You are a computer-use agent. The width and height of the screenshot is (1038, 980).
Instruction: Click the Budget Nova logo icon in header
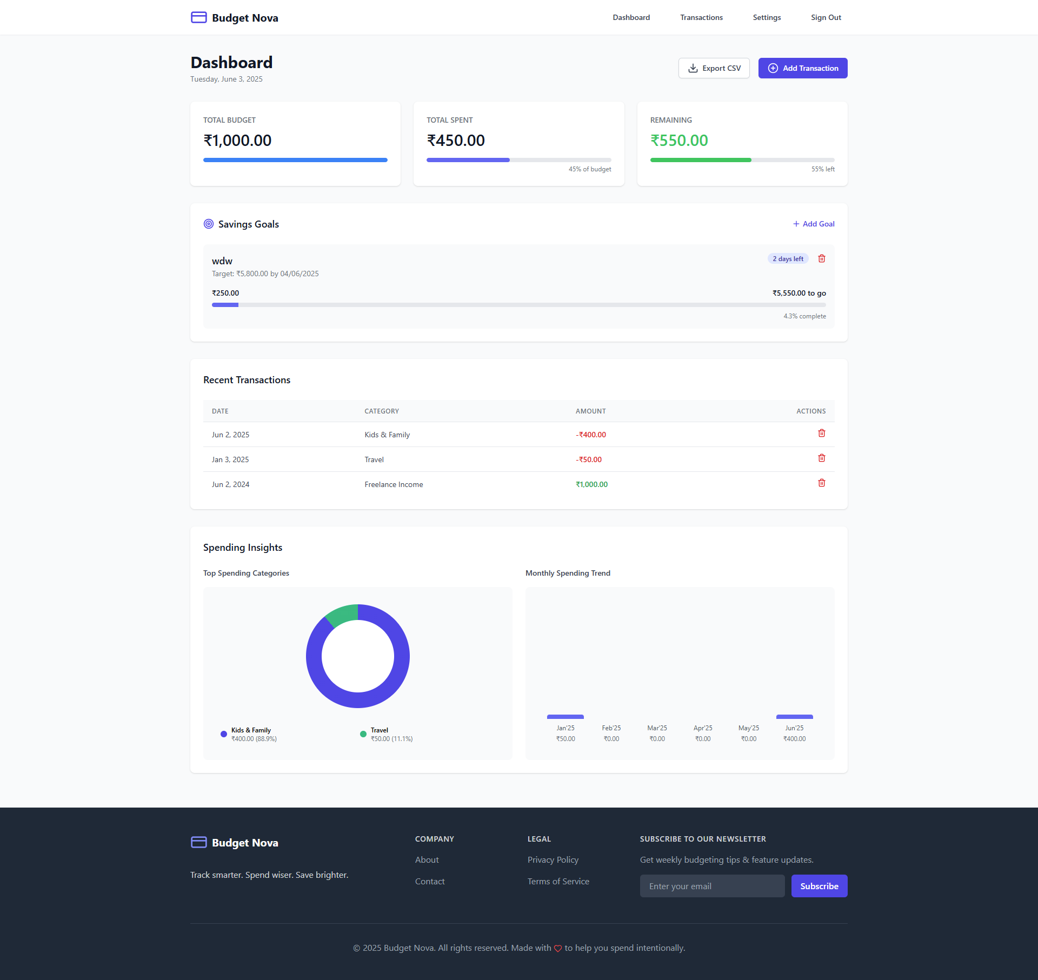coord(198,17)
